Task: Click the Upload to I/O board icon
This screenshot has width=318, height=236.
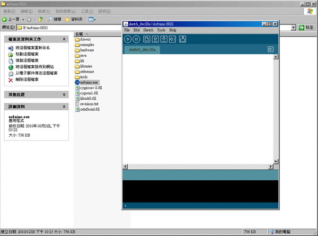Action: tap(173, 39)
